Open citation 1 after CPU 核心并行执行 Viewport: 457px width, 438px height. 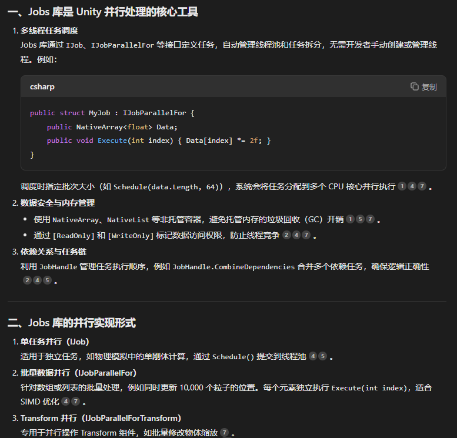[x=402, y=186]
